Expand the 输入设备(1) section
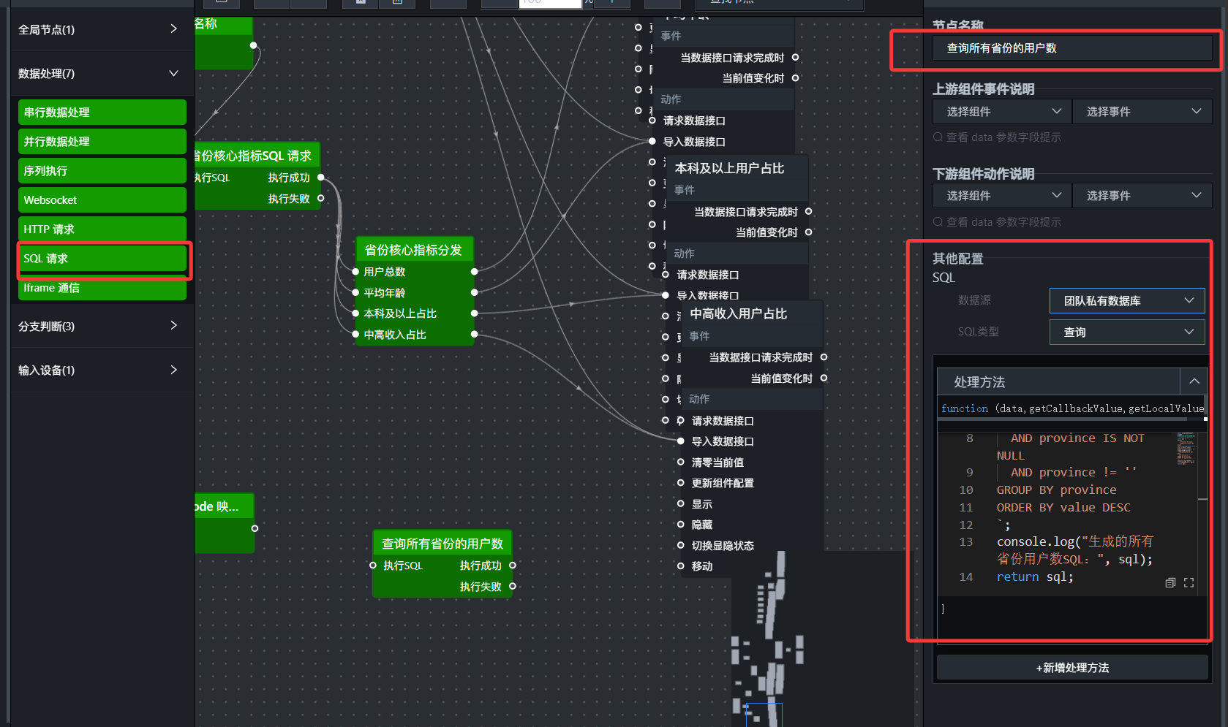This screenshot has width=1228, height=727. coord(102,370)
